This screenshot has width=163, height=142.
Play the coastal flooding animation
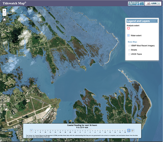[x=31, y=130]
